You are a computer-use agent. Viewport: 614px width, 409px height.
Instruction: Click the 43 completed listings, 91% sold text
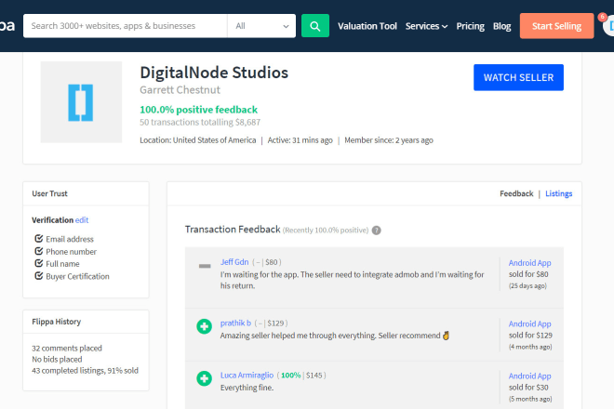coord(85,370)
